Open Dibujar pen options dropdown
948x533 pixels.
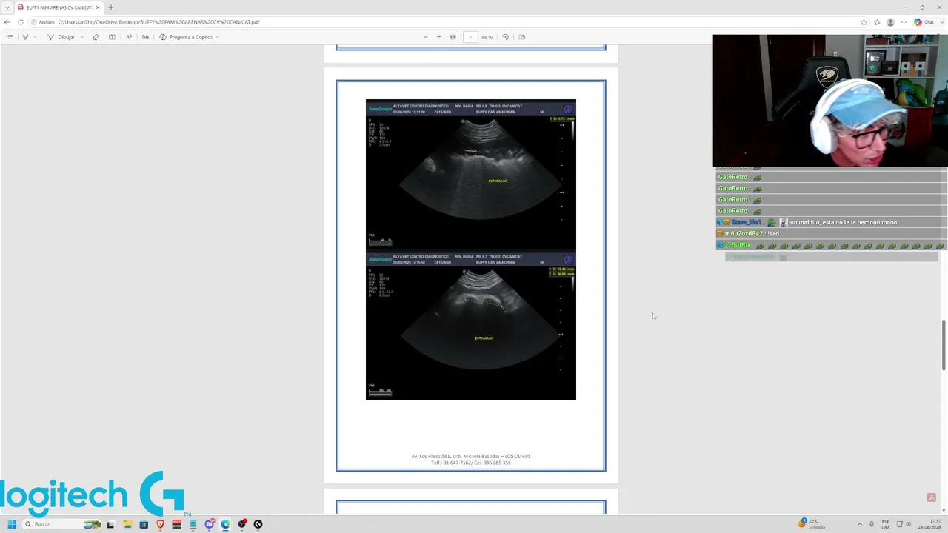(x=82, y=37)
